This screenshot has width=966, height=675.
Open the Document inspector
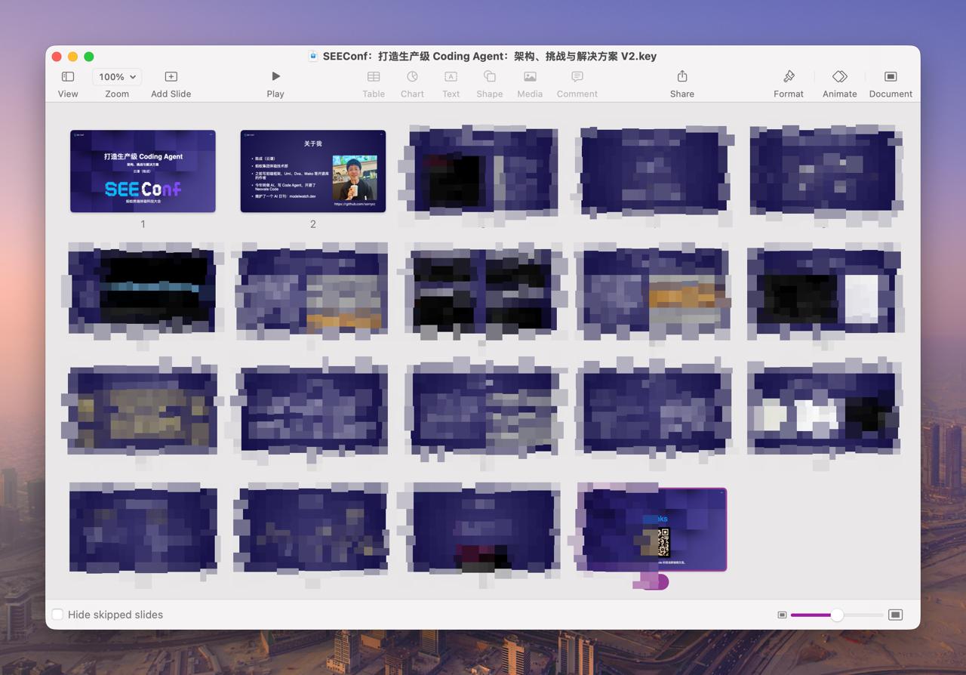click(891, 76)
